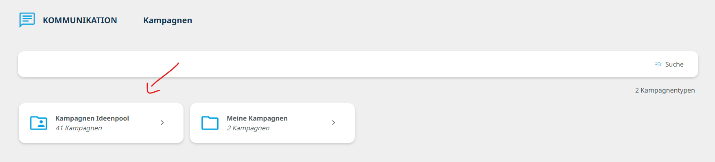Image resolution: width=715 pixels, height=162 pixels.
Task: Open the KOMMUNIKATION breadcrumb section
Action: [80, 20]
